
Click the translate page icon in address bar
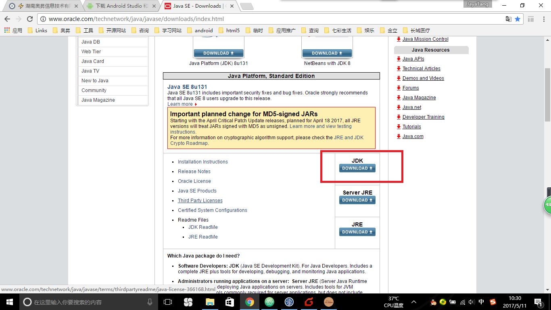[509, 19]
